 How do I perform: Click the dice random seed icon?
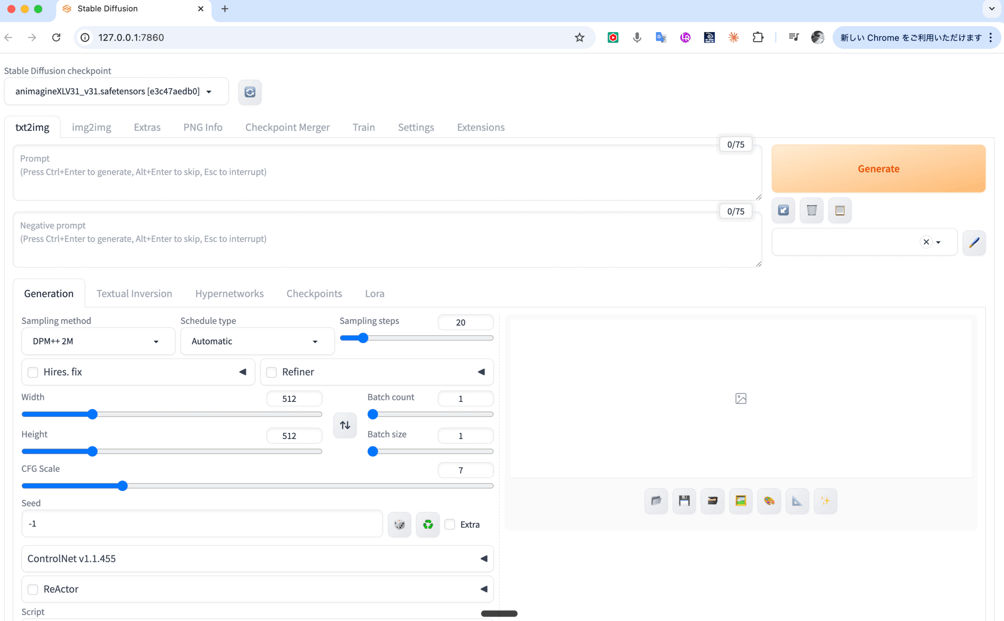click(x=399, y=525)
